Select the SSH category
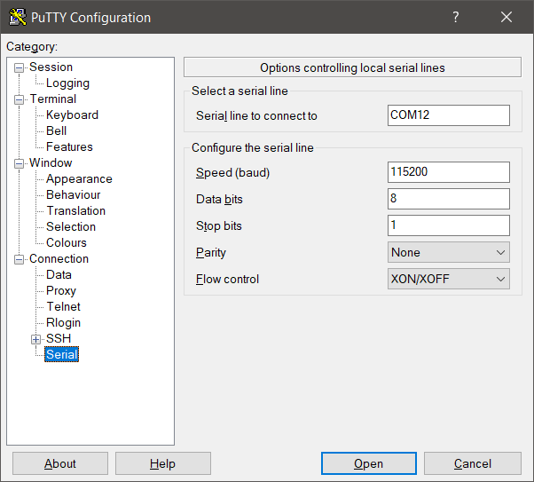Image resolution: width=534 pixels, height=482 pixels. pyautogui.click(x=59, y=339)
